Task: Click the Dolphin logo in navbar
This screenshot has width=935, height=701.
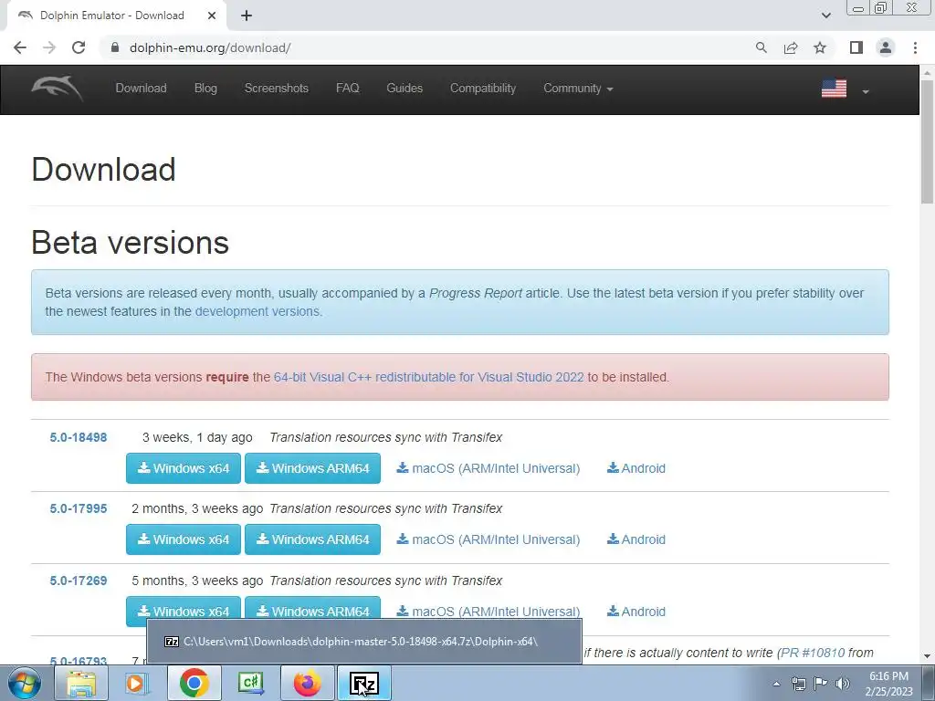Action: click(x=58, y=89)
